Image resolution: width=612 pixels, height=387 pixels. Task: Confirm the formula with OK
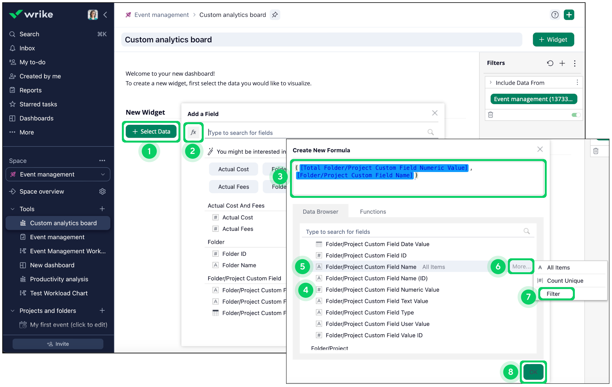(x=533, y=372)
